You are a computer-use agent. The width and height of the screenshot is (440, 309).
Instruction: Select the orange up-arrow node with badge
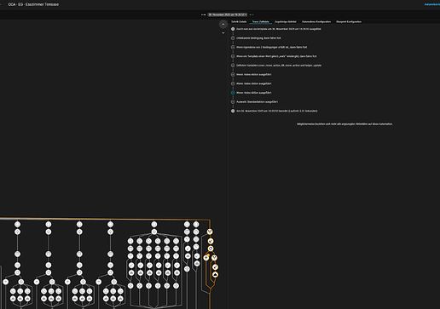[206, 258]
